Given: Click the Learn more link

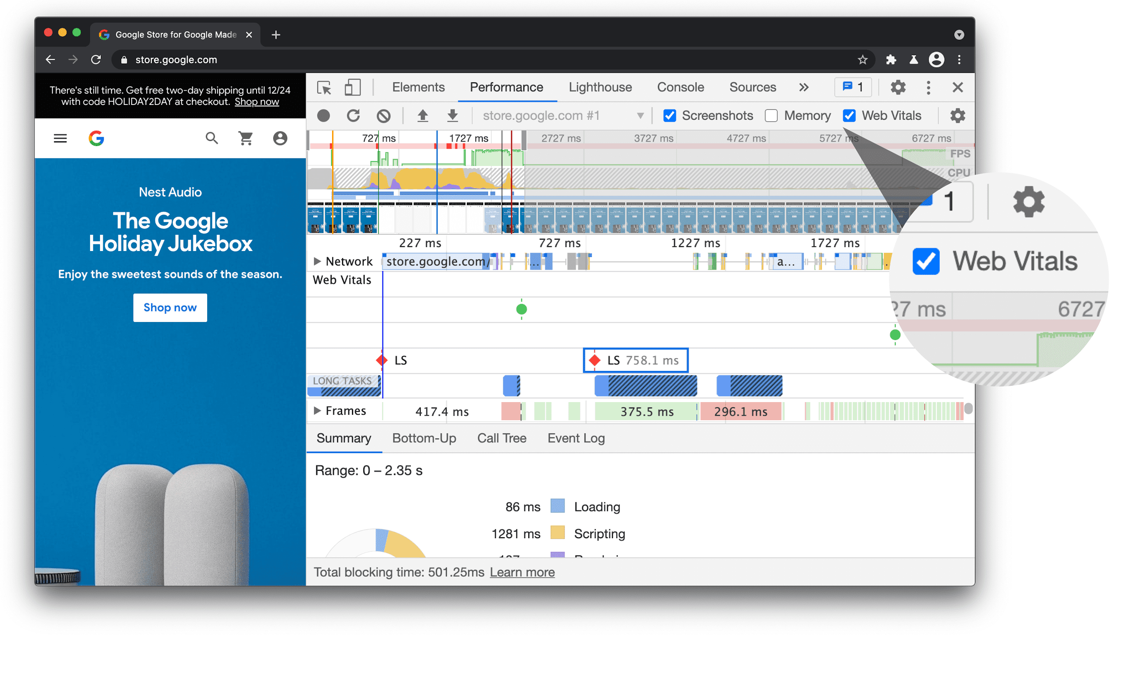Looking at the screenshot, I should pyautogui.click(x=522, y=571).
